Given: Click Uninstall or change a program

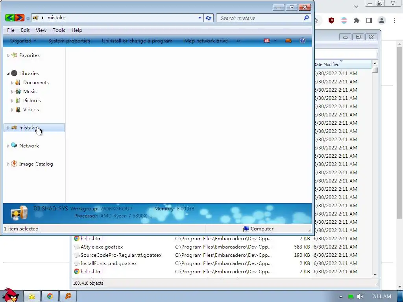Looking at the screenshot, I should (137, 41).
